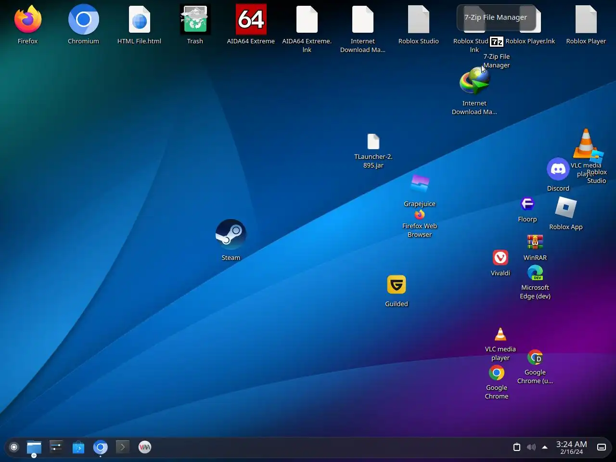The height and width of the screenshot is (462, 616).
Task: Click the small VLC media player icon
Action: click(x=500, y=334)
